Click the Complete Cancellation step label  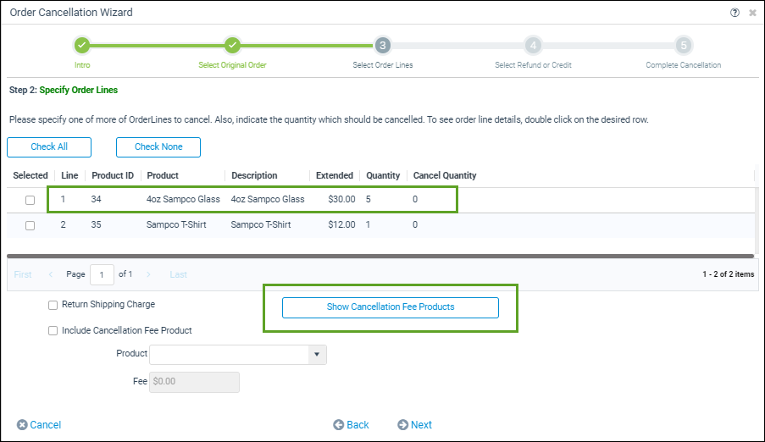click(x=684, y=65)
